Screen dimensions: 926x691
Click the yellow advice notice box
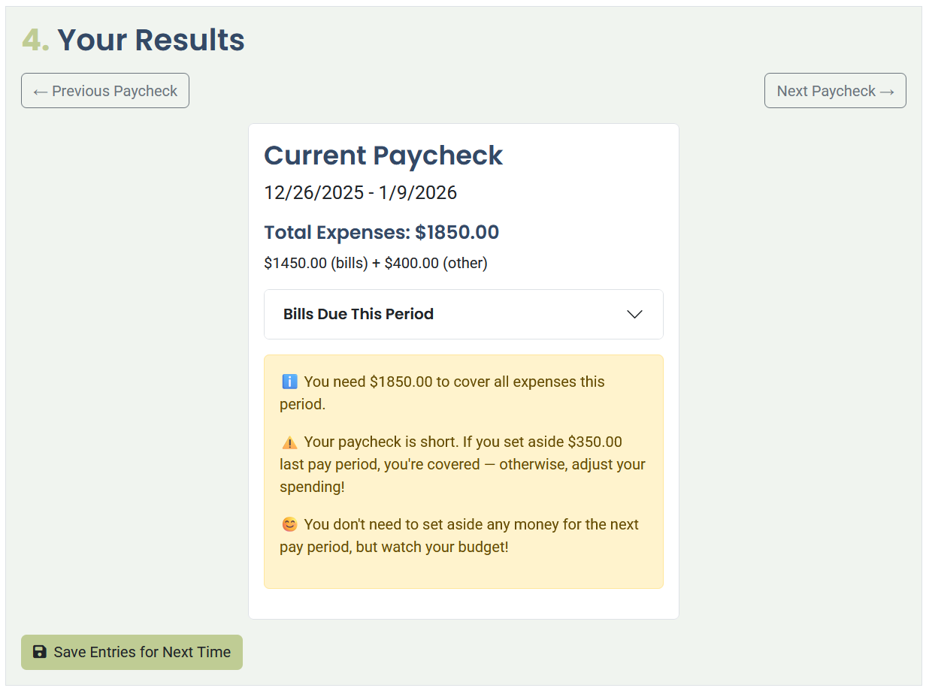tap(463, 471)
